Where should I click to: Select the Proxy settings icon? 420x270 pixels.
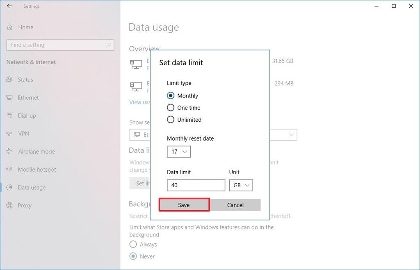click(x=9, y=205)
